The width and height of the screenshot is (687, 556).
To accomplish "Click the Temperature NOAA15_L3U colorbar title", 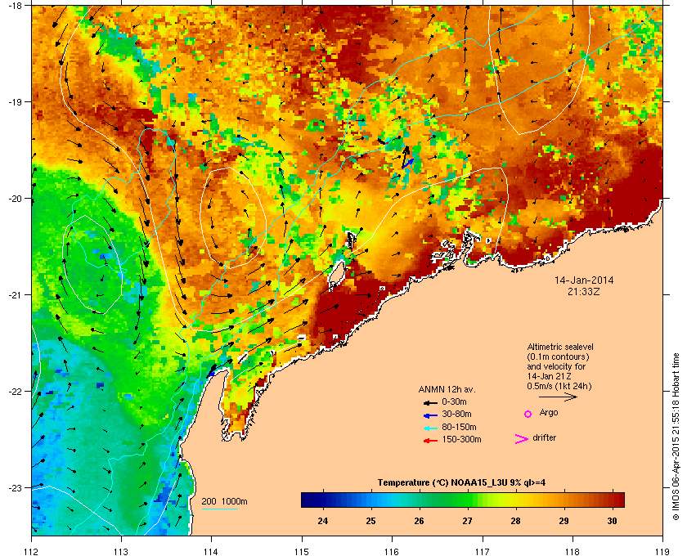I will pyautogui.click(x=461, y=483).
